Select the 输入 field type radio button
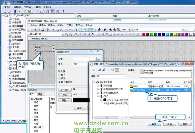Screen dimensions: 195x133 click(60, 75)
